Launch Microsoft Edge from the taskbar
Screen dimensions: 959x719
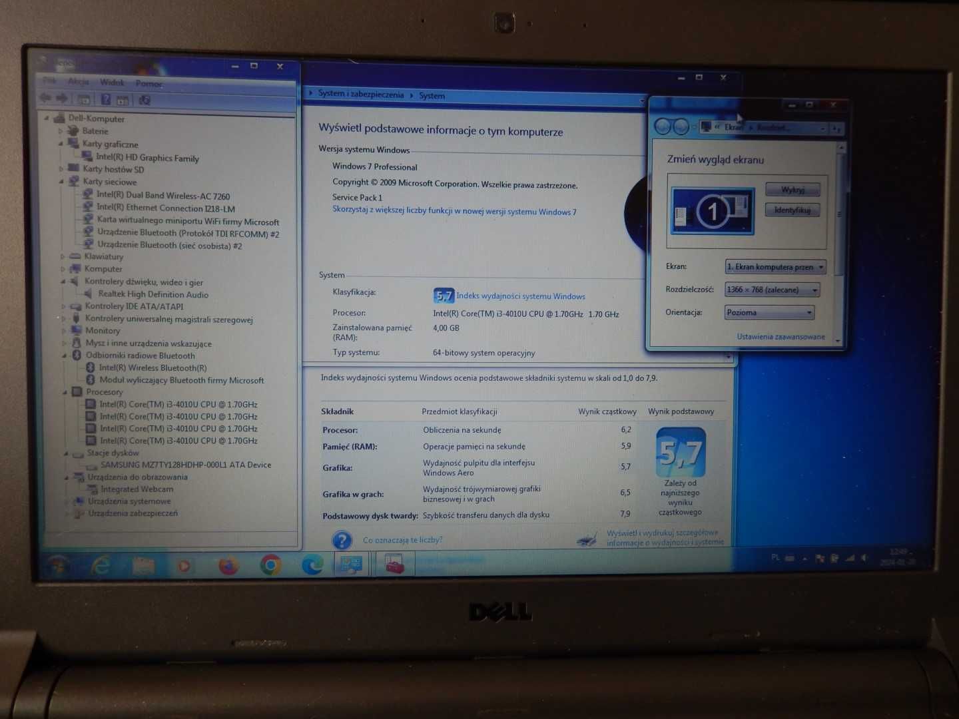point(312,565)
